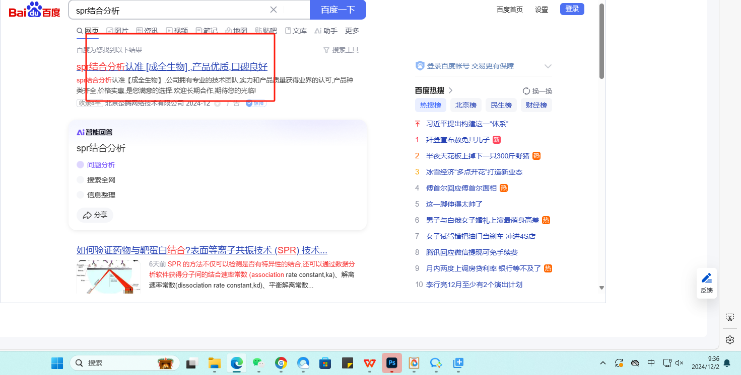The image size is (741, 375).
Task: Select the 财经榜 hot list tab
Action: 536,105
